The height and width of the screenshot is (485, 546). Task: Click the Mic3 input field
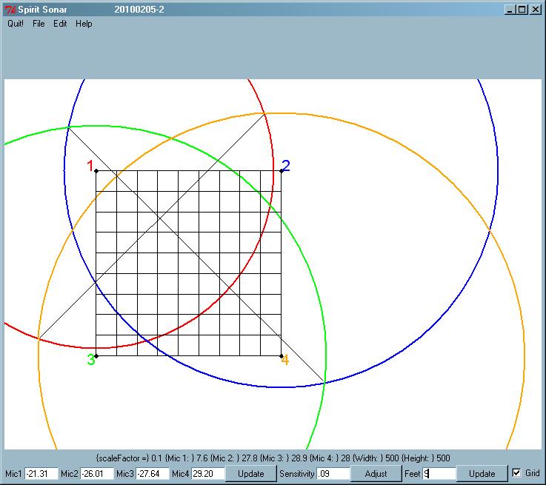[x=152, y=474]
